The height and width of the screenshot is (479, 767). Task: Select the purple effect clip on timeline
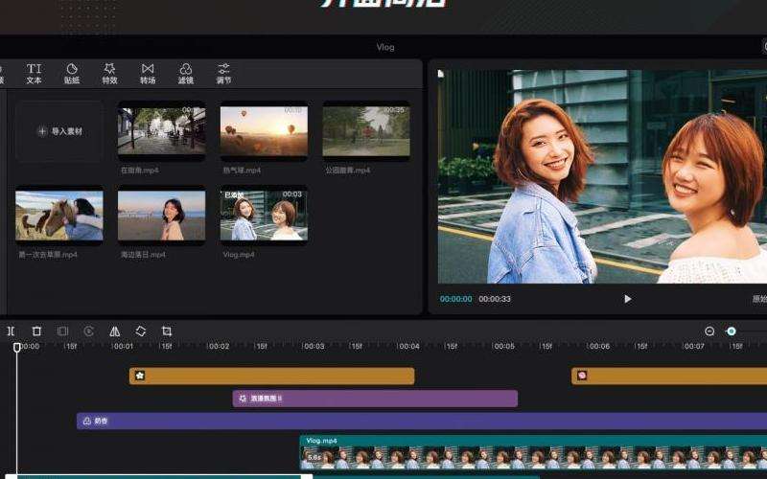coord(375,399)
